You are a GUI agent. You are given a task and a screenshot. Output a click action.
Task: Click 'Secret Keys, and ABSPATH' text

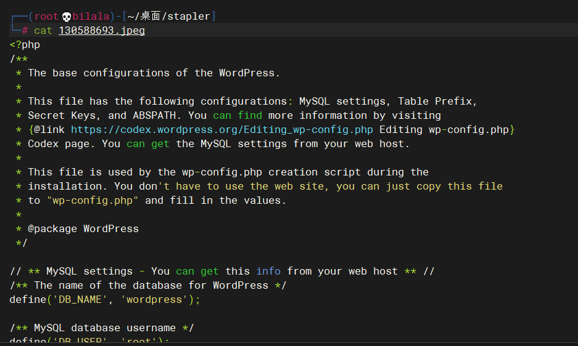point(102,116)
